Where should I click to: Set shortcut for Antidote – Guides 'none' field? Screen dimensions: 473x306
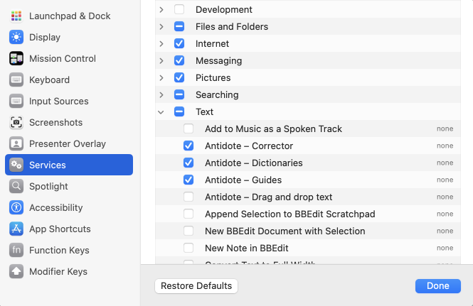[445, 180]
